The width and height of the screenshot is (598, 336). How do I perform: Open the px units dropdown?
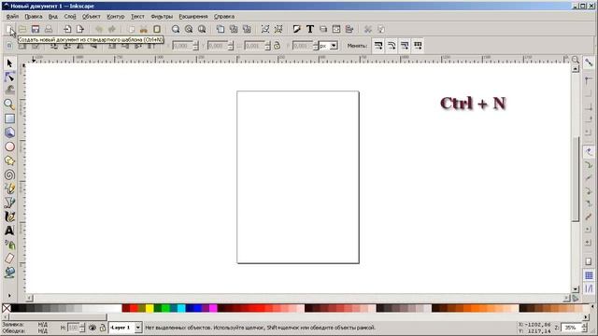[x=329, y=46]
